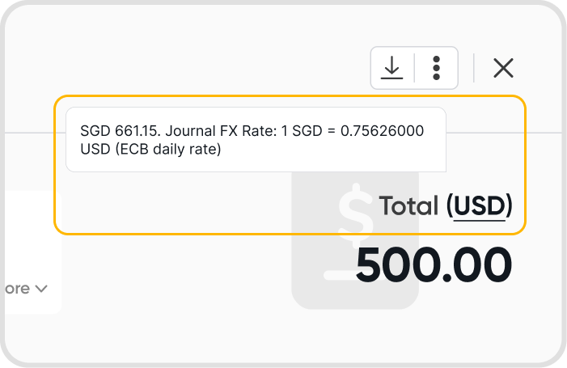Click the download arrow icon
Image resolution: width=567 pixels, height=368 pixels.
click(391, 68)
